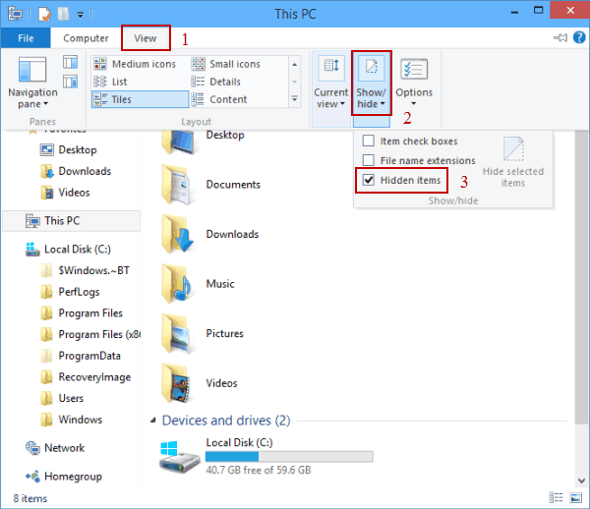The image size is (590, 509).
Task: Open Program Files (x86) in tree
Action: point(90,334)
